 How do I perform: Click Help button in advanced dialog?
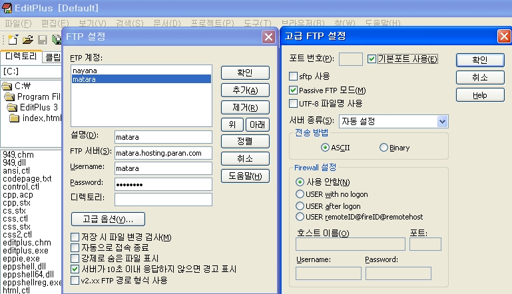(x=479, y=95)
